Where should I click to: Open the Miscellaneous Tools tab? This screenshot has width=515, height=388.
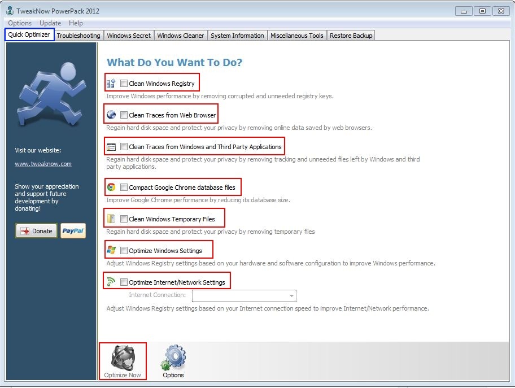click(x=297, y=36)
